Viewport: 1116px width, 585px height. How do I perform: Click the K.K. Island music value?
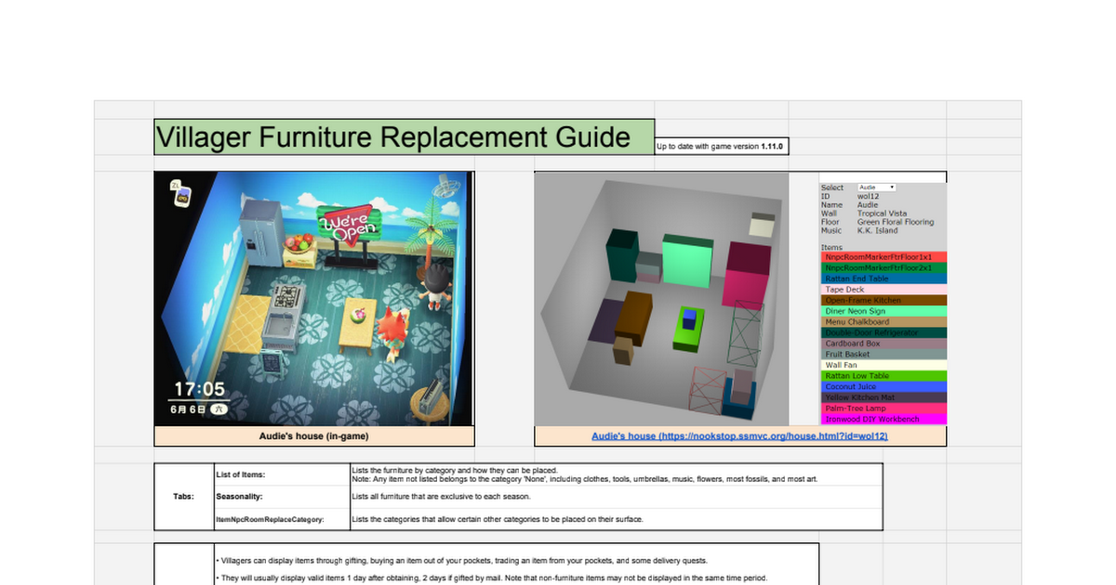point(878,230)
